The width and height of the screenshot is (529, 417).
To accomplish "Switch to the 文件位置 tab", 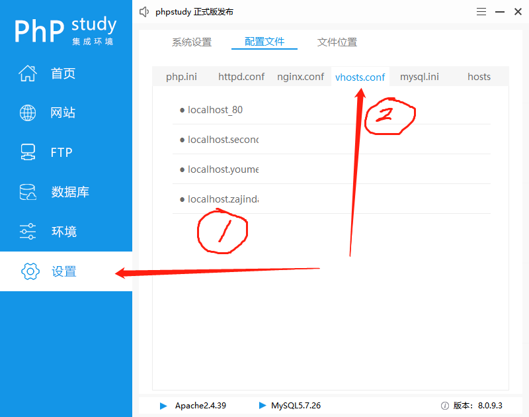I will [x=337, y=42].
